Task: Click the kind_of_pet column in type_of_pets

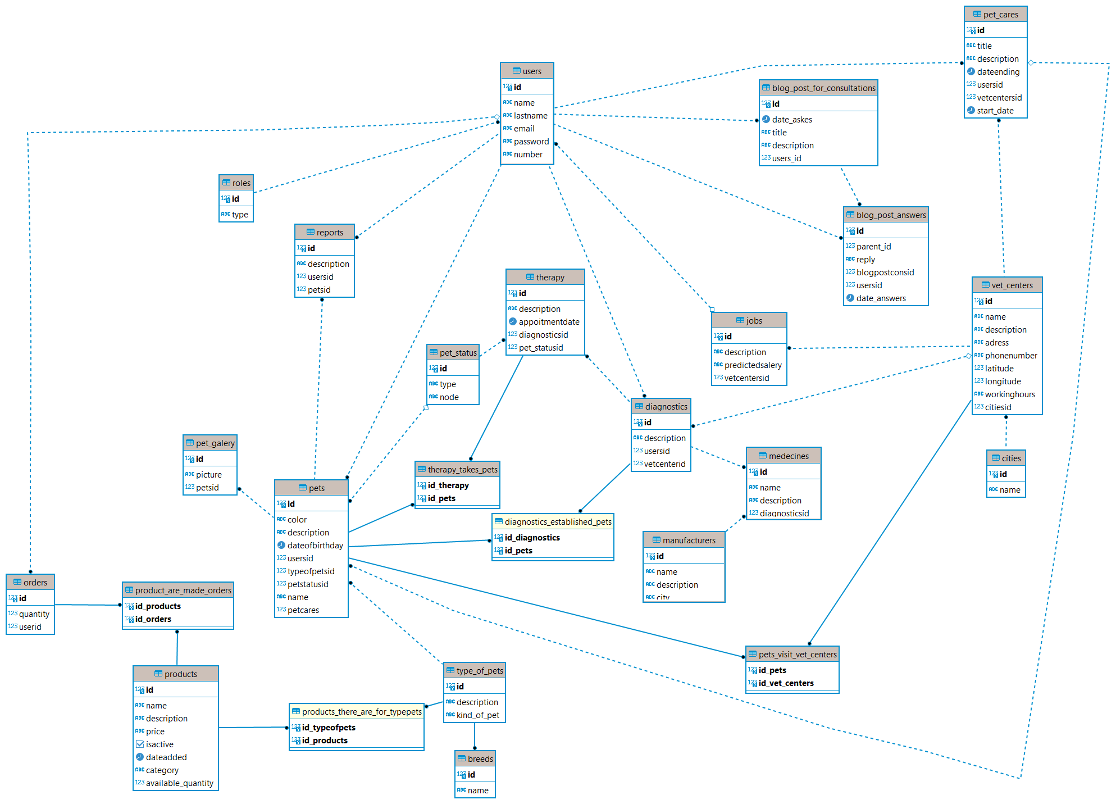Action: (x=477, y=715)
